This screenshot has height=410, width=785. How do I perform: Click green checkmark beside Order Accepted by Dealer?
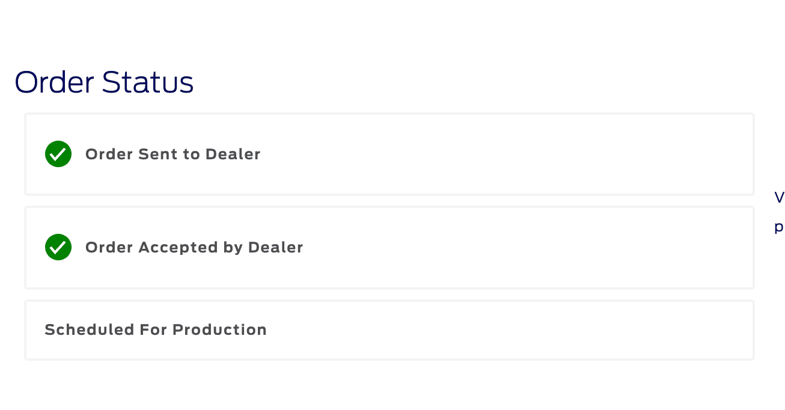click(x=58, y=247)
